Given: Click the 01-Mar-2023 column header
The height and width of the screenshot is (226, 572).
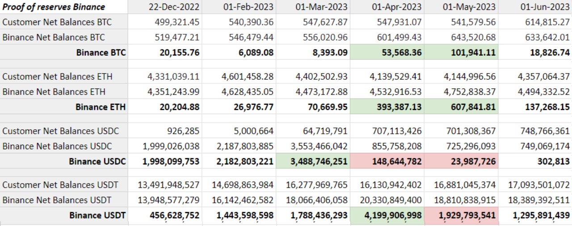Looking at the screenshot, I should click(313, 7).
